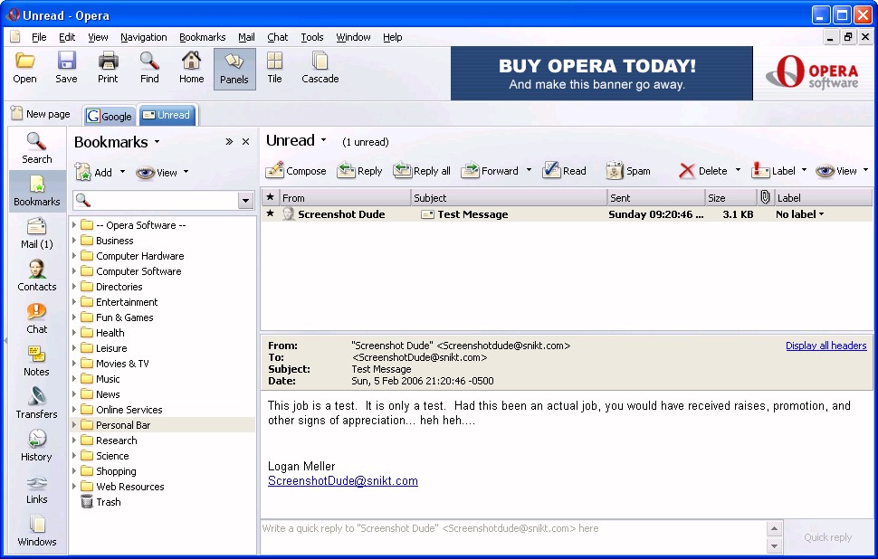The height and width of the screenshot is (559, 878).
Task: Open the Mail menu in the menu bar
Action: 246,37
